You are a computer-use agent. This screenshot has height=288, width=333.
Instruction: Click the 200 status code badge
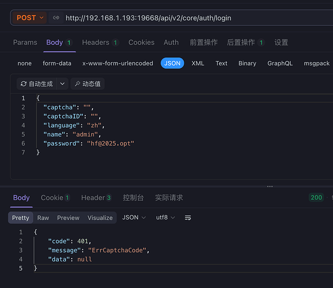[316, 198]
